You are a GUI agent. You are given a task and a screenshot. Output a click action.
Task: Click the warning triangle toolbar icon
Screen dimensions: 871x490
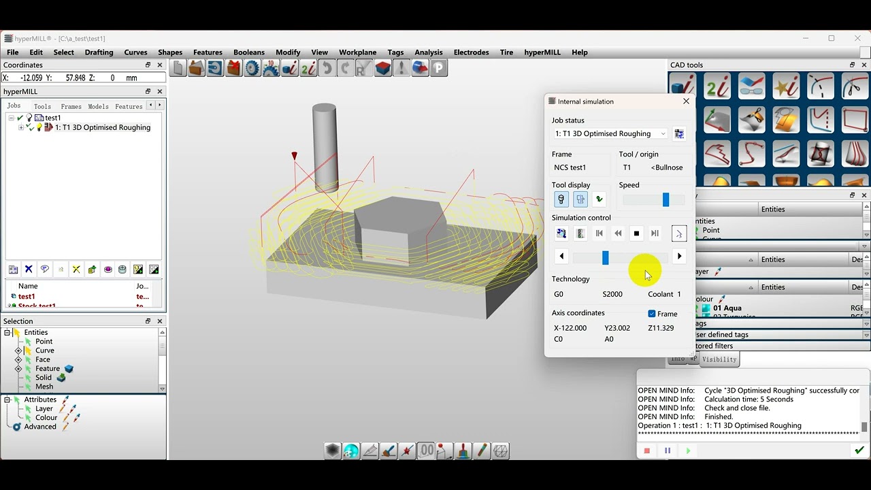pyautogui.click(x=401, y=68)
